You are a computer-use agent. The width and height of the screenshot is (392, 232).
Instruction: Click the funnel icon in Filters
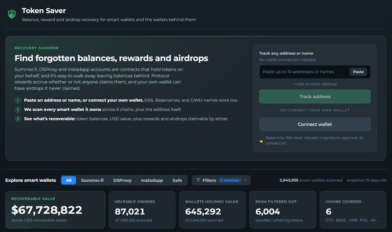coord(198,180)
